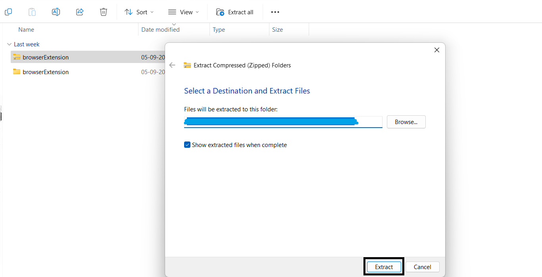Open the View dropdown menu
This screenshot has width=542, height=277.
tap(183, 12)
